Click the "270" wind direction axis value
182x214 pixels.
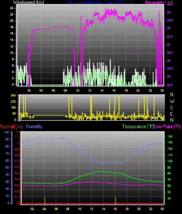tap(13, 102)
